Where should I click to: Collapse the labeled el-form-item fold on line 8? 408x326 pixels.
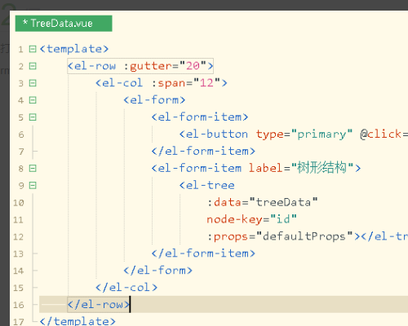33,169
